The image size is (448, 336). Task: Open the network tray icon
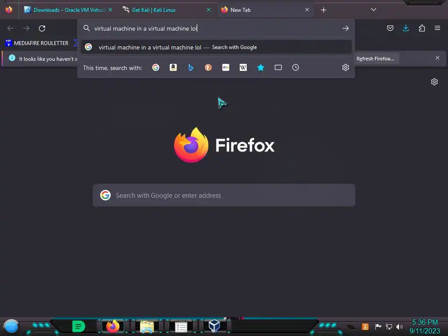389,326
